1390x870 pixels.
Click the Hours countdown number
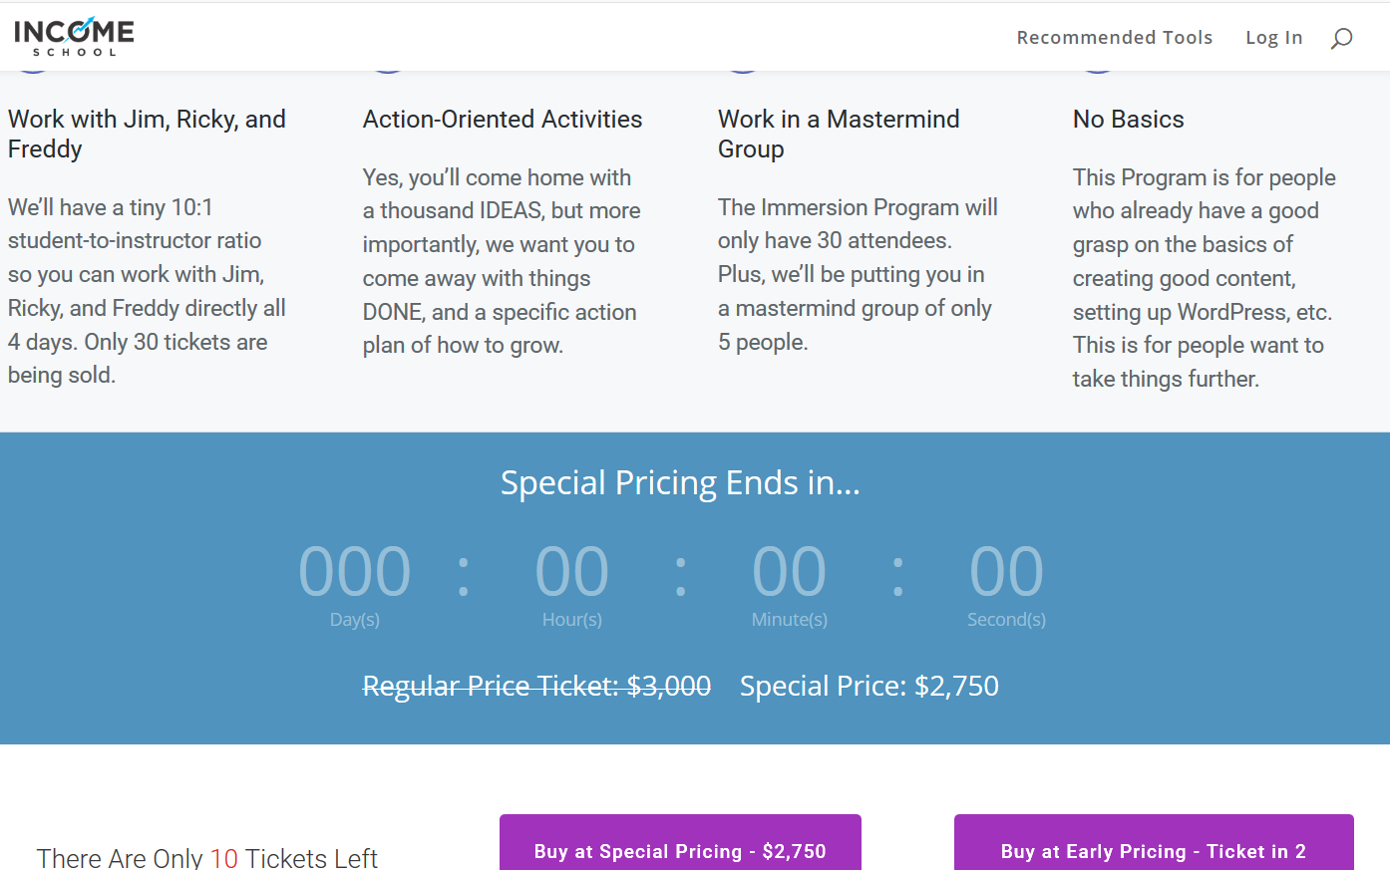click(572, 571)
